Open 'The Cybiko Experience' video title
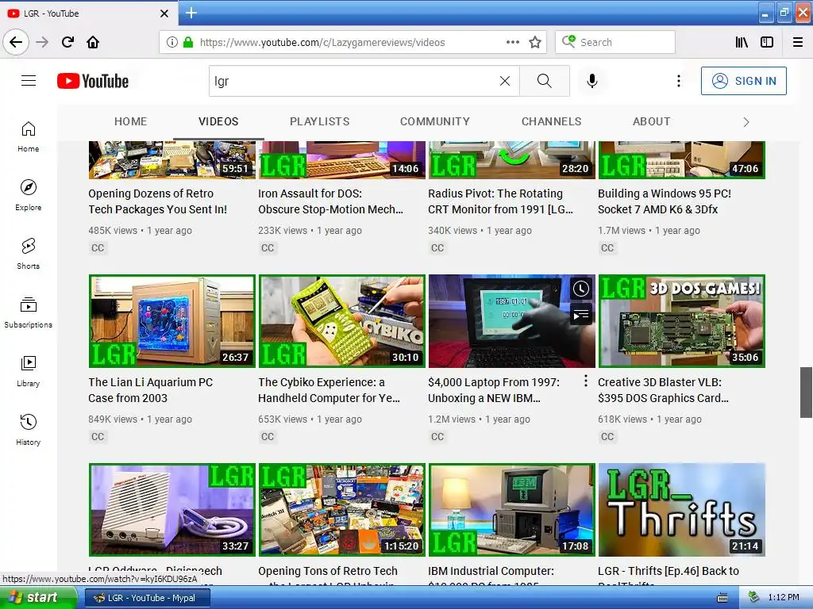The image size is (813, 609). coord(329,390)
